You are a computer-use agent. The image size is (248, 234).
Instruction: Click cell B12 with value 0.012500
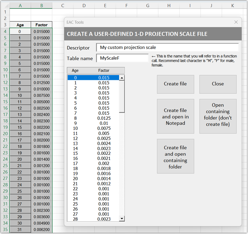[42, 83]
